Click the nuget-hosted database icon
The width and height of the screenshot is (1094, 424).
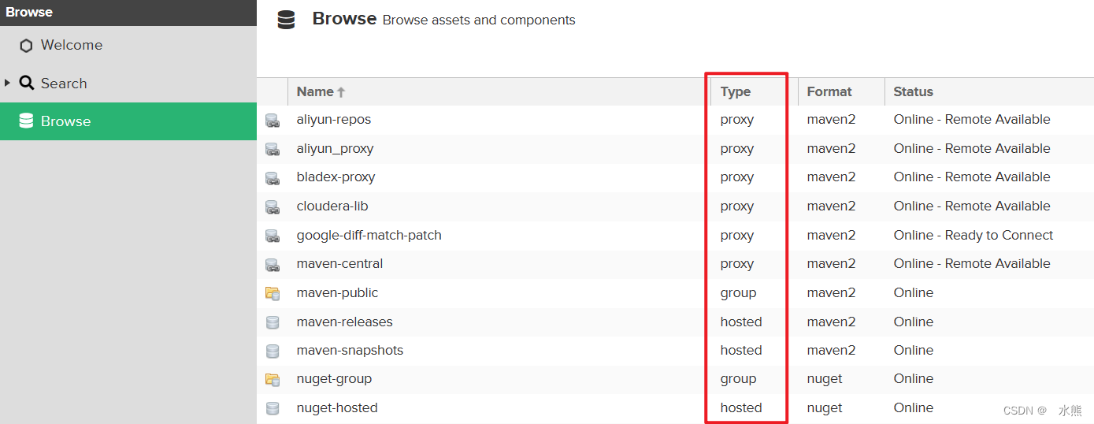point(273,409)
